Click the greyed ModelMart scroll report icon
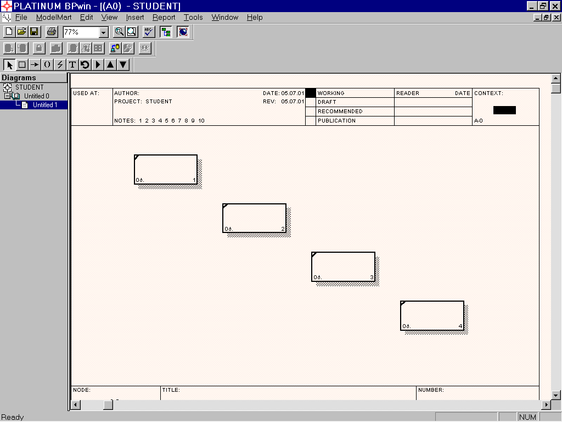 [x=85, y=48]
